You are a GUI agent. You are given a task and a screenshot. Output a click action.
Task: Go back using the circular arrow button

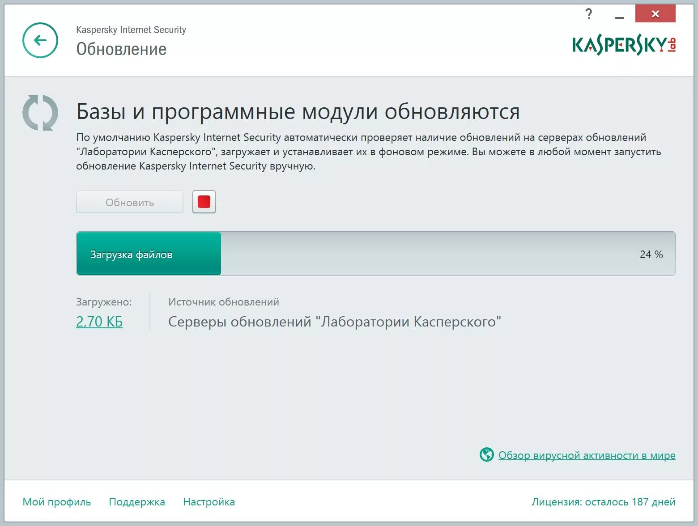pos(40,40)
